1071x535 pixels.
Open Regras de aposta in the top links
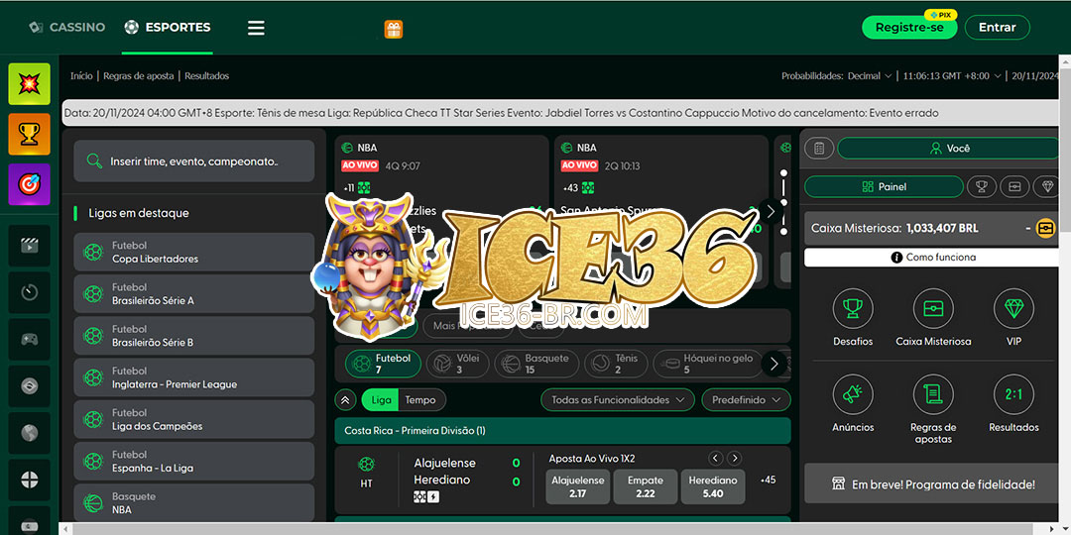coord(139,75)
